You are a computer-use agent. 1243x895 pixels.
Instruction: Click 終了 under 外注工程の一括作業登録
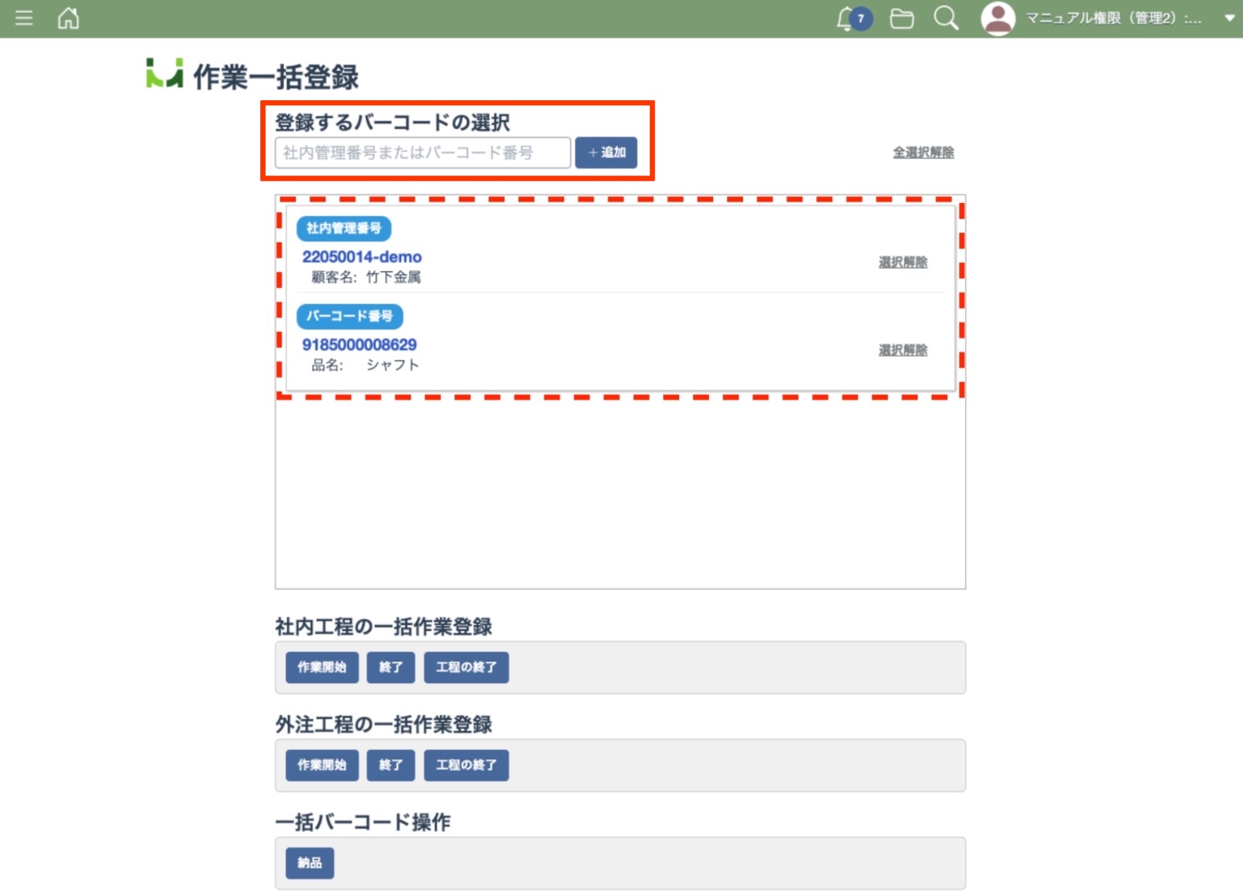(x=391, y=765)
